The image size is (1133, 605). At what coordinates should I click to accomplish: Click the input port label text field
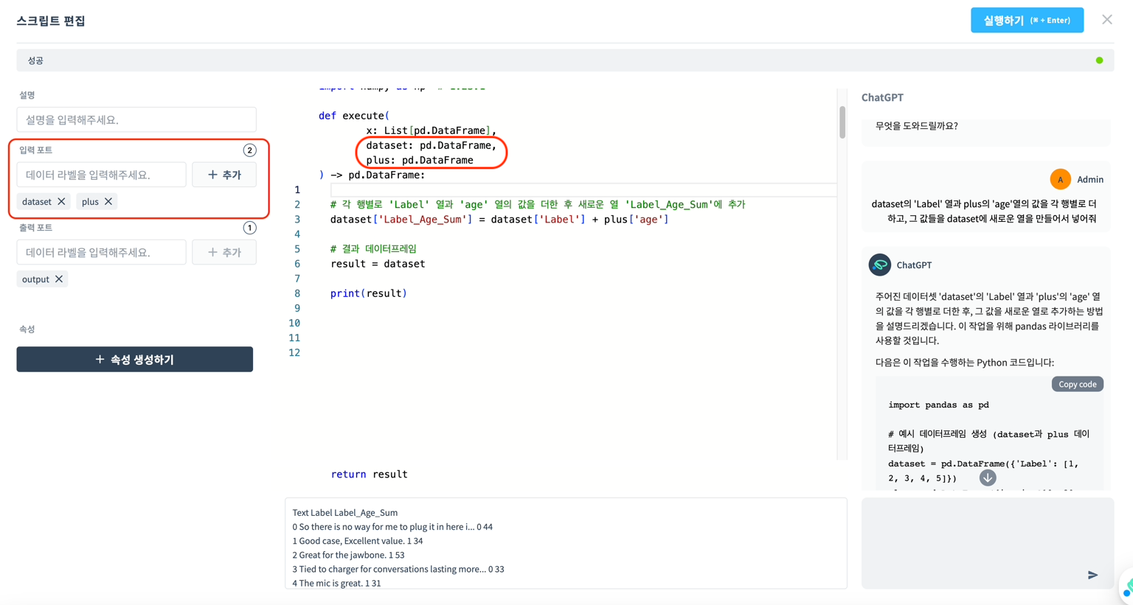(101, 175)
